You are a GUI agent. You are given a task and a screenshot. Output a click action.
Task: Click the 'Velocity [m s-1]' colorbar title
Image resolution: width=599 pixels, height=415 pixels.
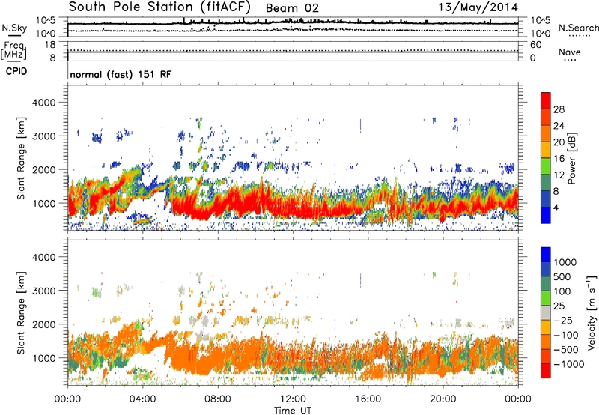[592, 313]
